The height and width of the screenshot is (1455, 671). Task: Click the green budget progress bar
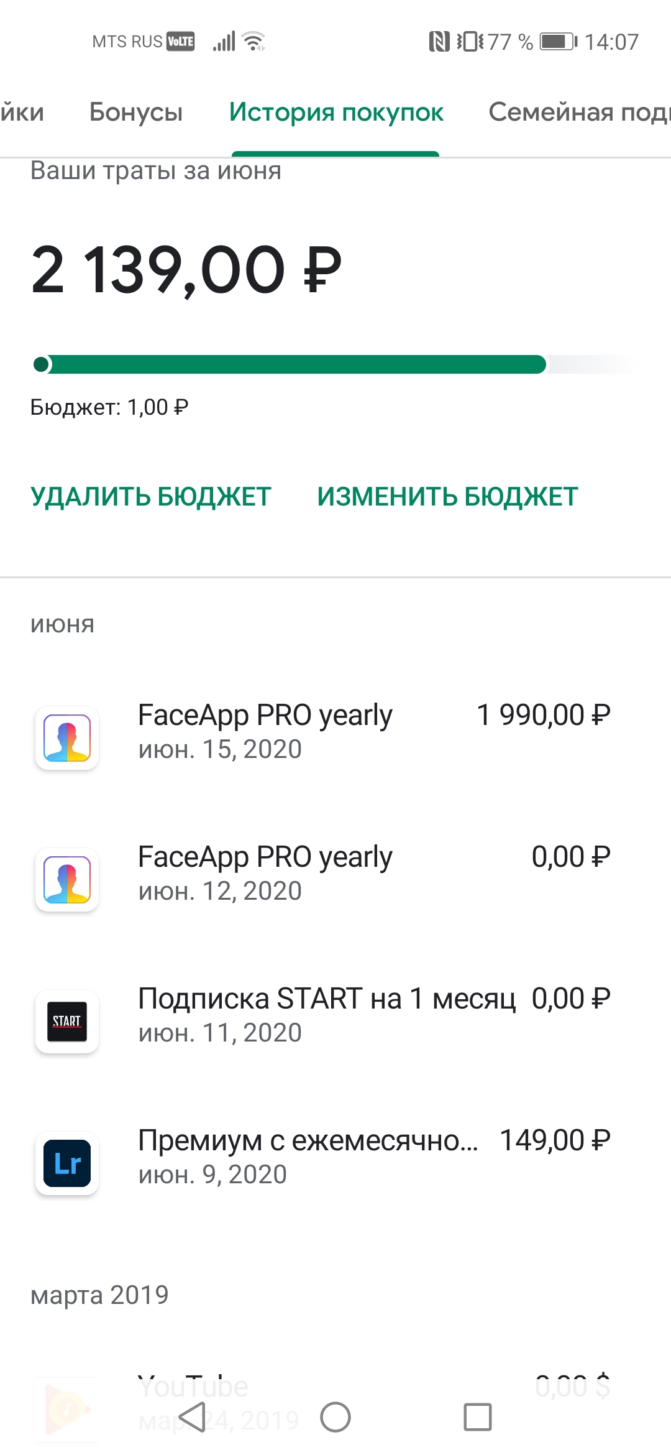tap(291, 364)
